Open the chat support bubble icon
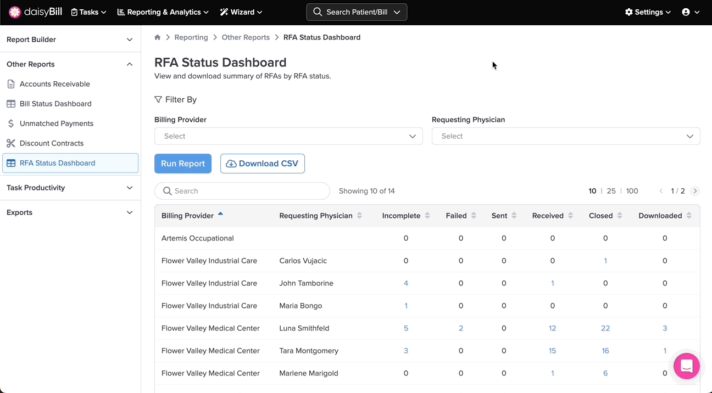The height and width of the screenshot is (393, 712). coord(686,366)
